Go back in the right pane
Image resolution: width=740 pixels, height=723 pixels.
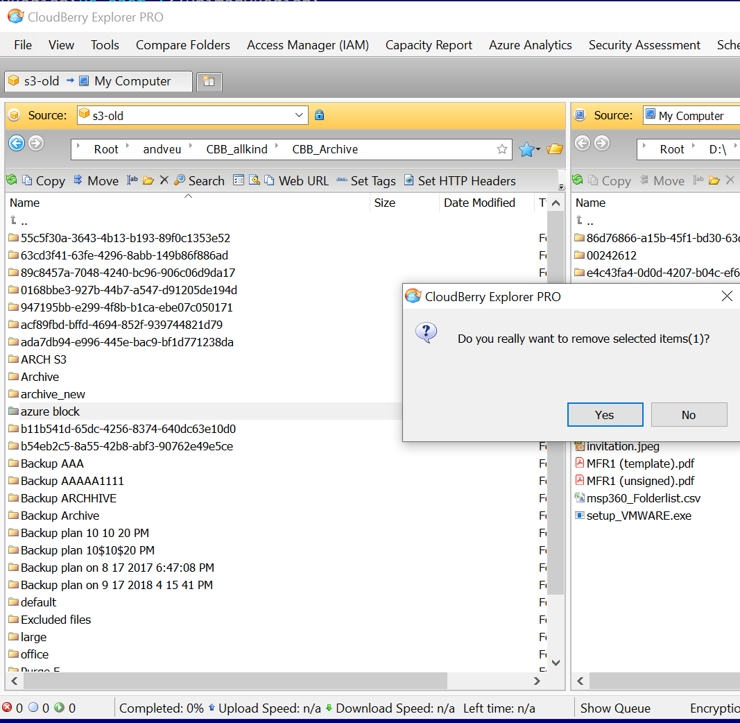(583, 143)
